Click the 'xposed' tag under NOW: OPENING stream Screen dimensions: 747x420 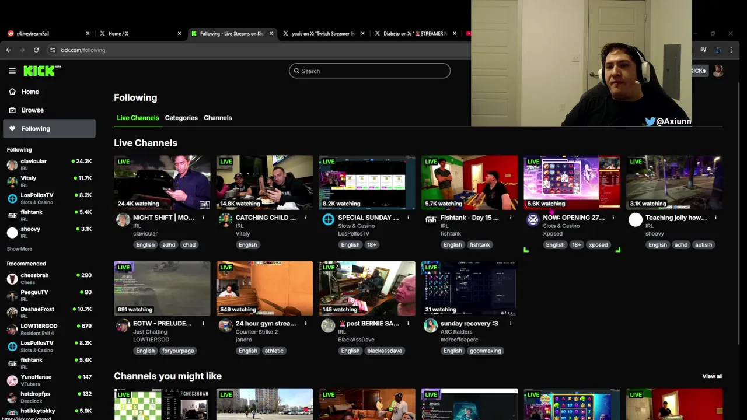point(598,245)
